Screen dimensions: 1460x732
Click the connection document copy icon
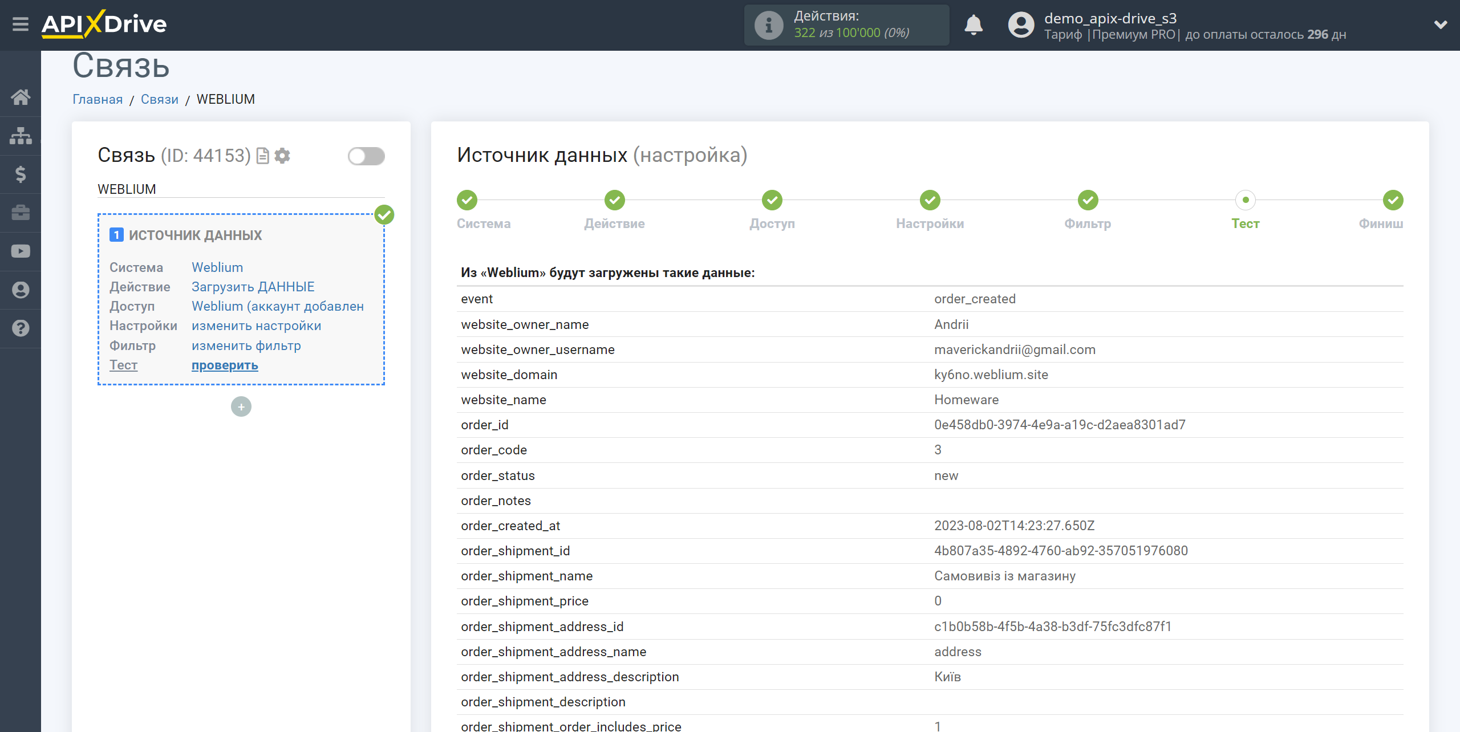(262, 156)
